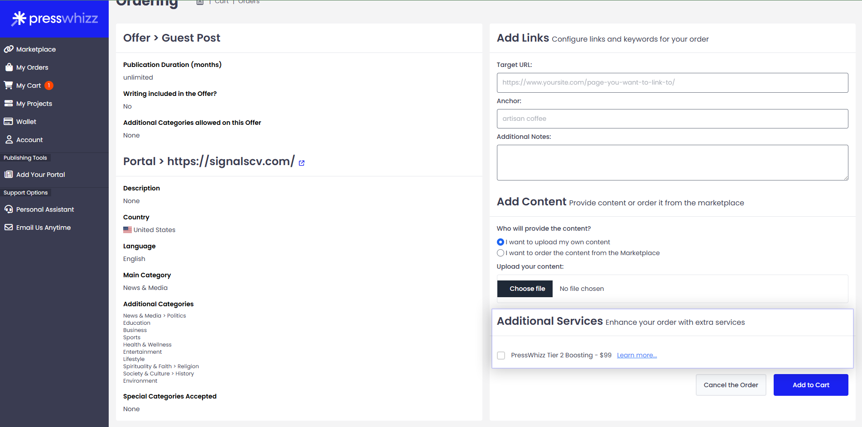Open signalscv.com via the external link icon
This screenshot has width=862, height=427.
pyautogui.click(x=301, y=162)
